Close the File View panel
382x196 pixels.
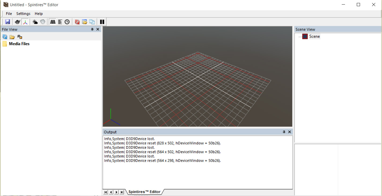(98, 29)
